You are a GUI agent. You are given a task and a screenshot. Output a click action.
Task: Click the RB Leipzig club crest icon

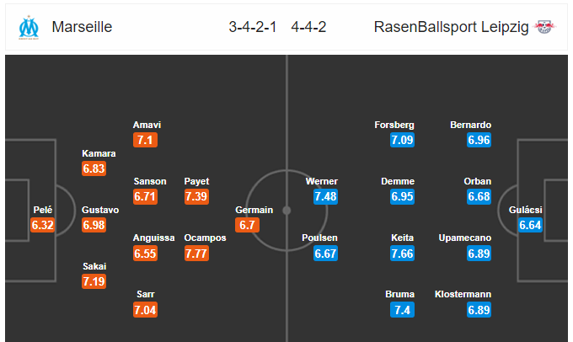coord(545,27)
